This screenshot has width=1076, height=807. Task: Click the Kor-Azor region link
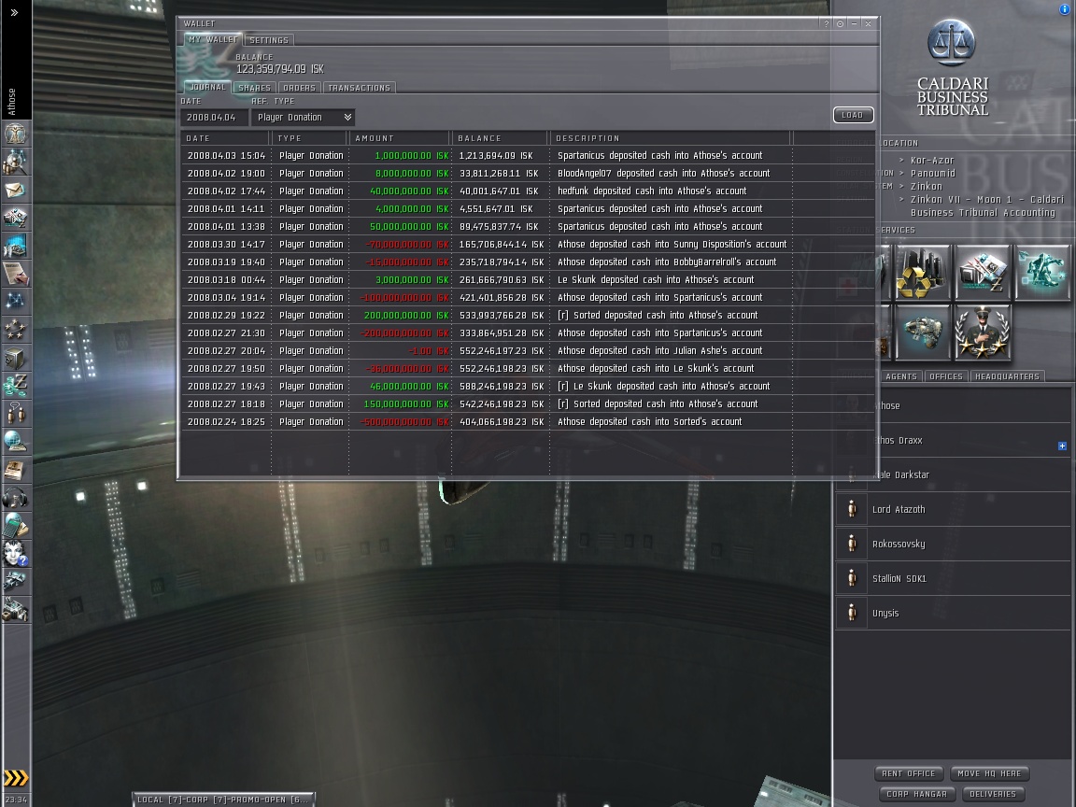click(x=932, y=161)
